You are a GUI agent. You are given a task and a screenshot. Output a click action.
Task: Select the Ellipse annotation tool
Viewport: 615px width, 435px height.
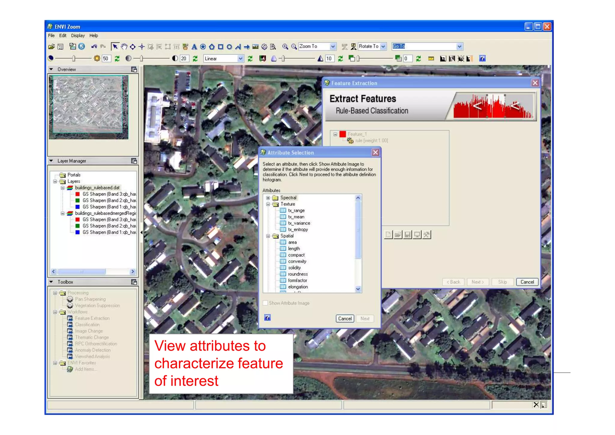tap(229, 47)
